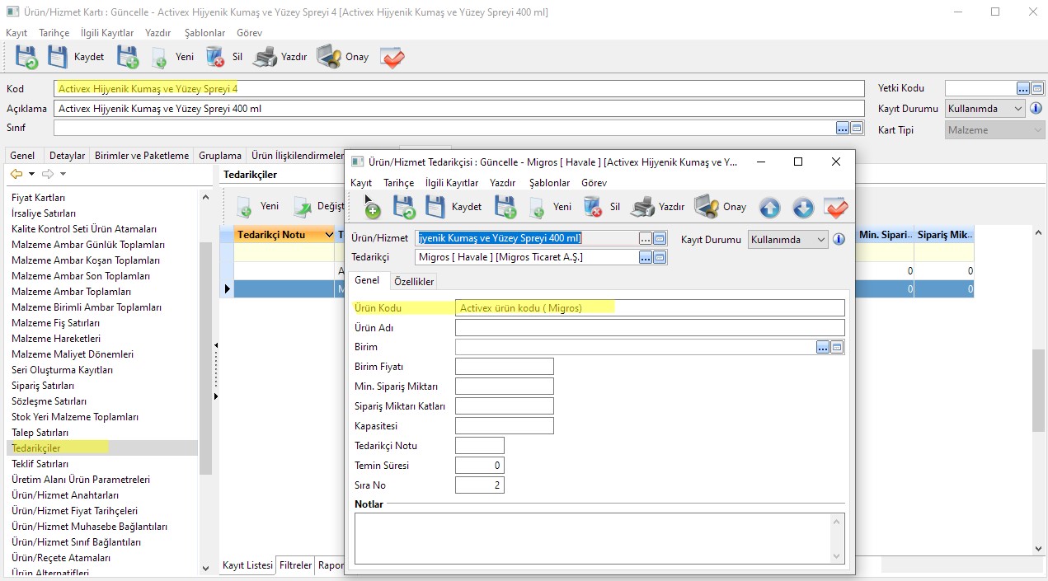Image resolution: width=1048 pixels, height=581 pixels.
Task: Expand the Kayıt Durumu dropdown in main window
Action: tap(1017, 109)
